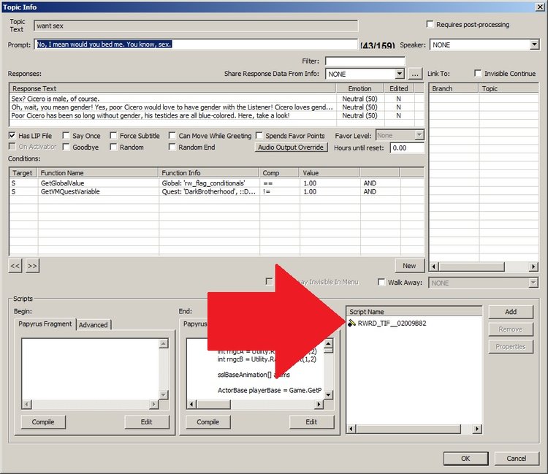Image resolution: width=548 pixels, height=474 pixels.
Task: Click the Branch column header in Link To
Action: pyautogui.click(x=454, y=88)
